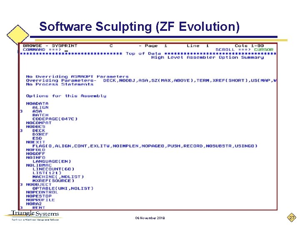Click 'Options for this Assembly' heading
This screenshot has width=300, height=225.
pos(66,96)
